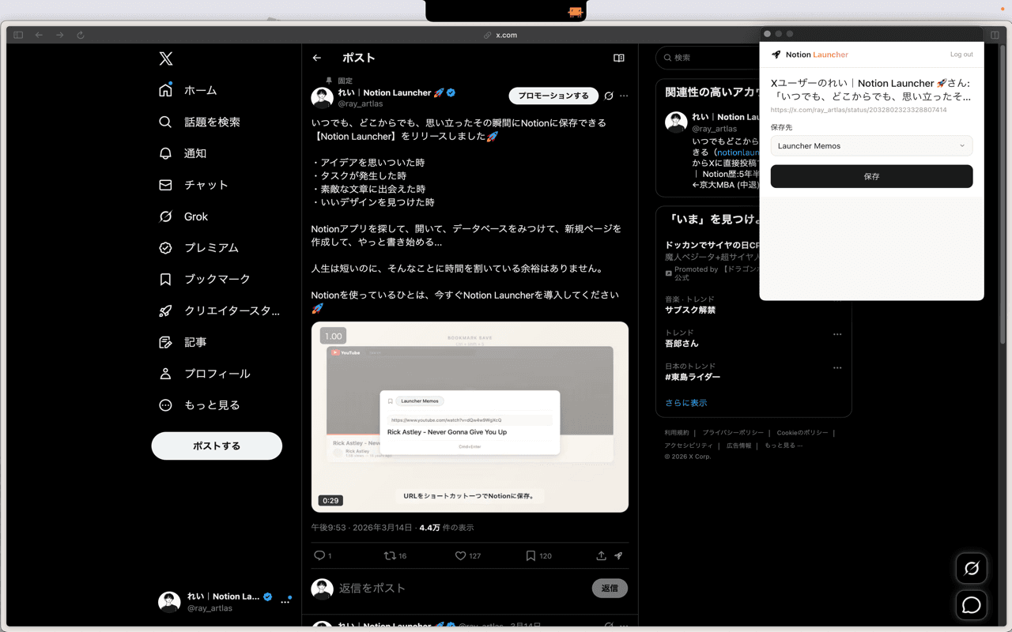Open more options for 吾郎さん trend
This screenshot has height=632, width=1012.
pyautogui.click(x=837, y=334)
